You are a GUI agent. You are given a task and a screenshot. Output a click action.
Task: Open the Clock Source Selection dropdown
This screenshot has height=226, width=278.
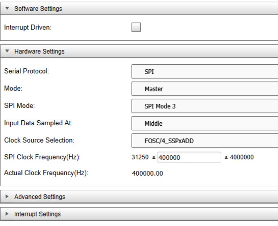click(x=205, y=141)
